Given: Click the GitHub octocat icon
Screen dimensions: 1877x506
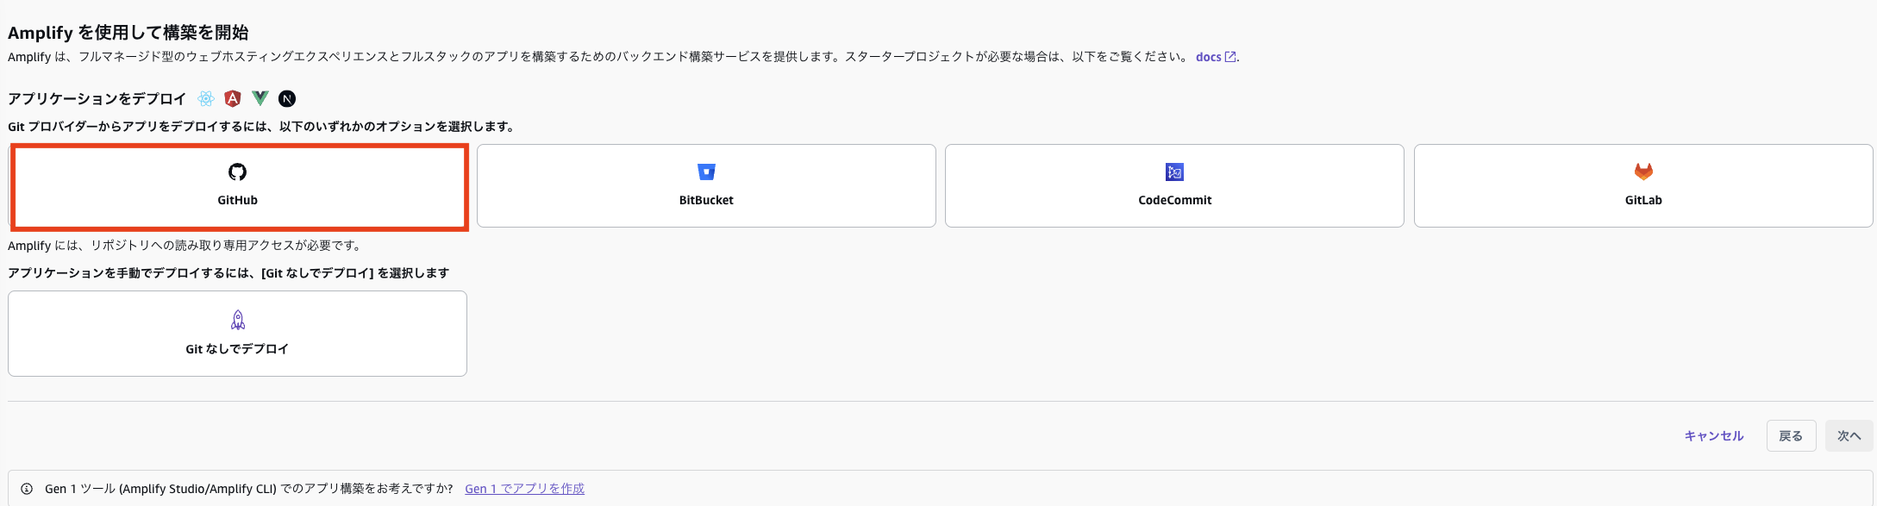Looking at the screenshot, I should pyautogui.click(x=238, y=172).
